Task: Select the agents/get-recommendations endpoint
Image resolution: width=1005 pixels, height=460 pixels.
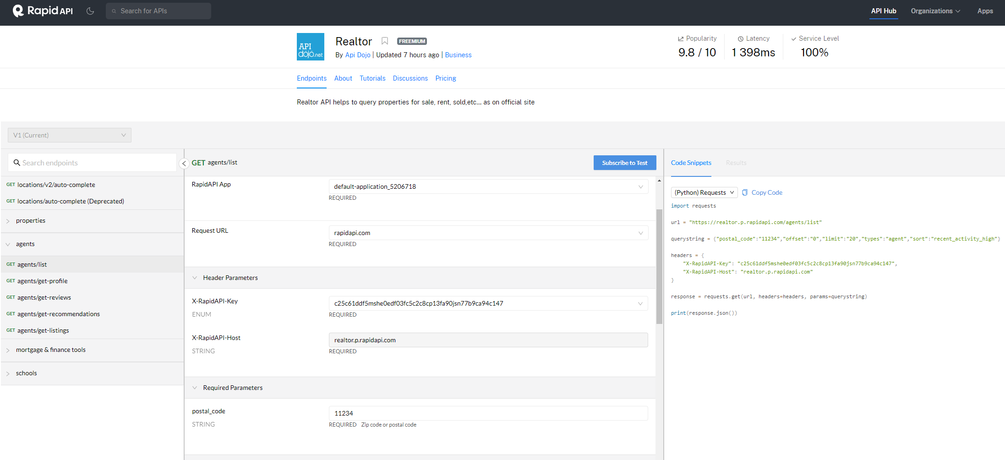Action: [93, 314]
